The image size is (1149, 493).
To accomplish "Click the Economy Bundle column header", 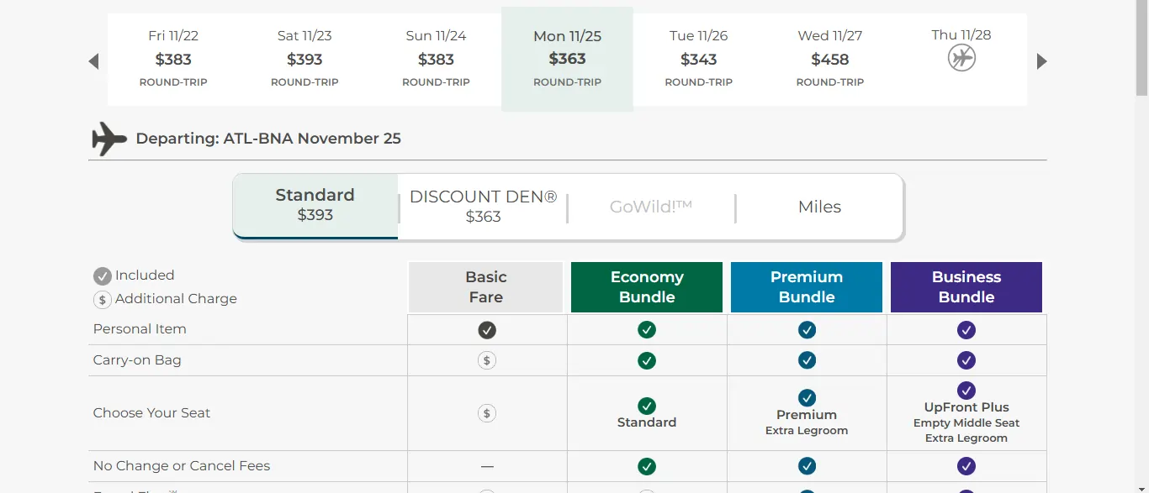I will pos(647,287).
